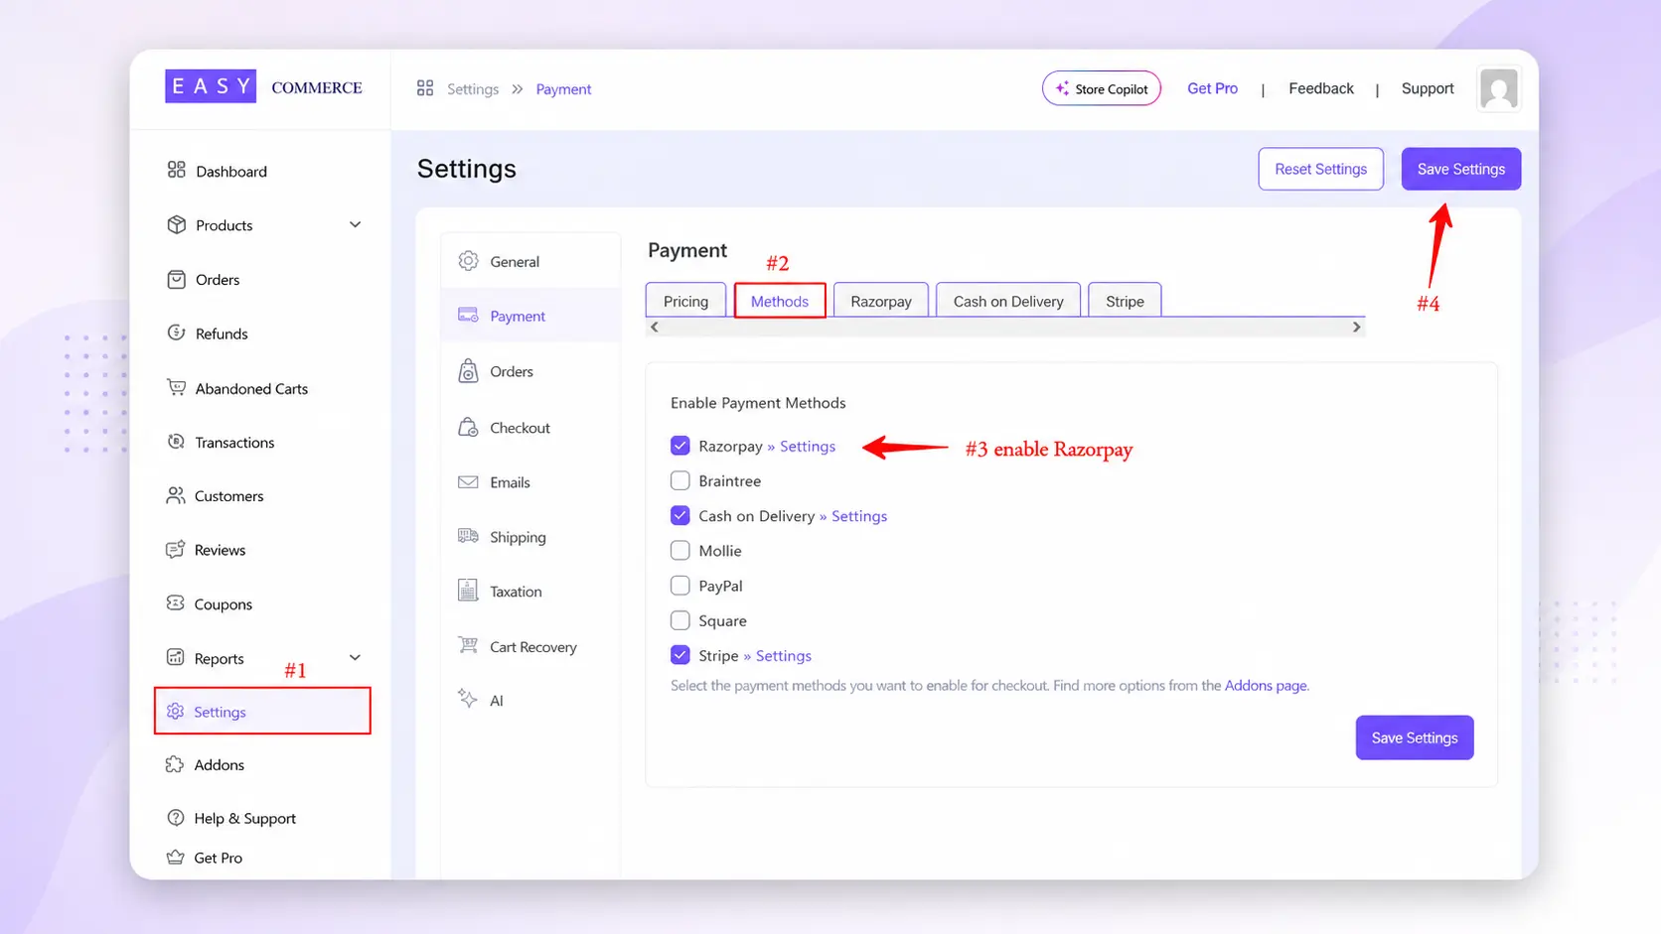Click the Cart Recovery cart icon

tap(468, 645)
